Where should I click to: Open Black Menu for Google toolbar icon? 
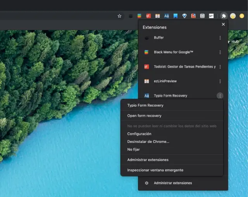click(x=139, y=16)
